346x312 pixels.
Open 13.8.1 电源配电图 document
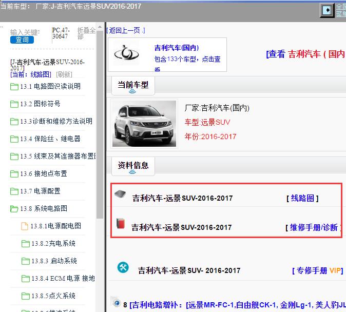coord(56,226)
